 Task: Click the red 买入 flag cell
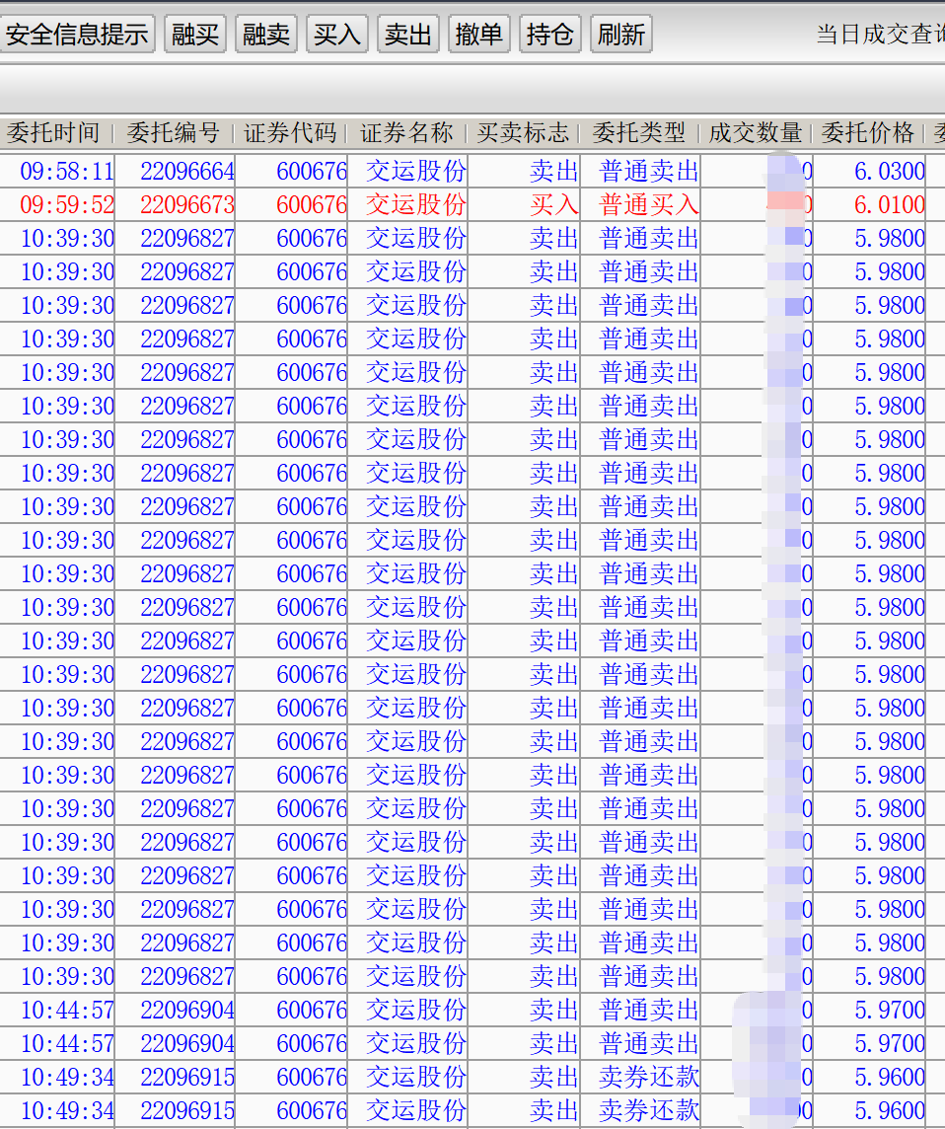pos(554,205)
